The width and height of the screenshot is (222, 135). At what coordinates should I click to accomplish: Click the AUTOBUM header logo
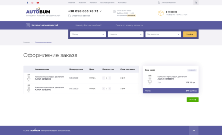38,11
